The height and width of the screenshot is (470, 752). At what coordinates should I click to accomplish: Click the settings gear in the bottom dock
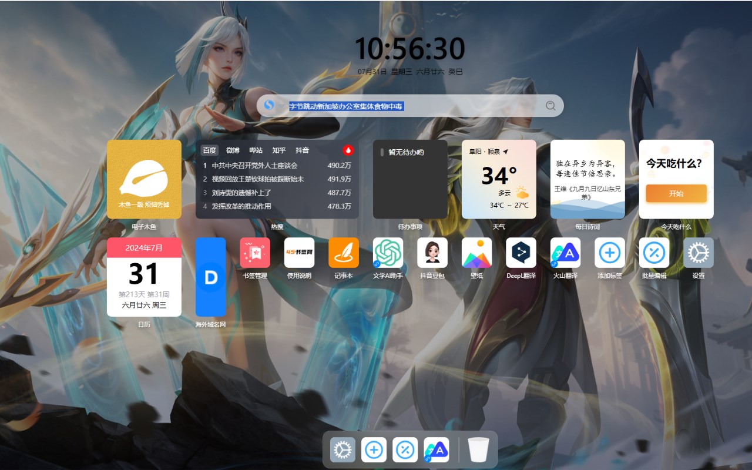click(x=343, y=450)
